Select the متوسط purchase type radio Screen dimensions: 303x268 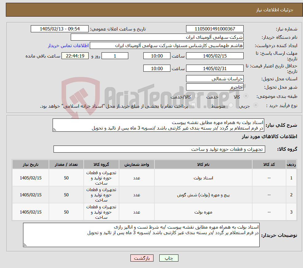click(231, 105)
